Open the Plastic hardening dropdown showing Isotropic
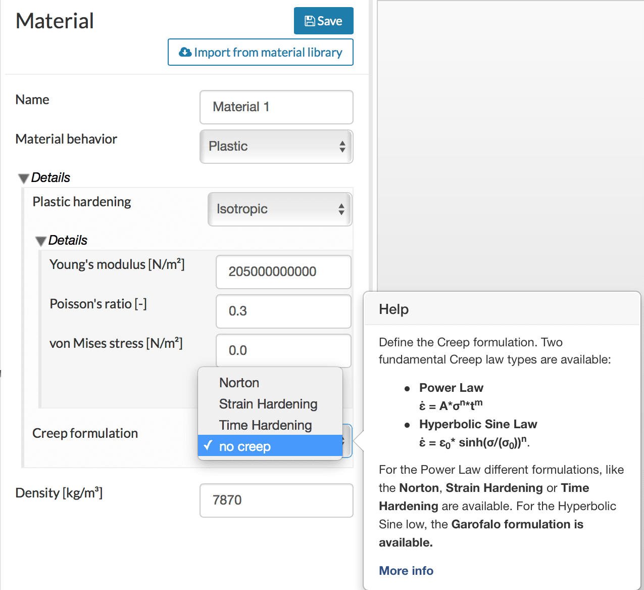Viewport: 644px width, 590px height. click(x=279, y=209)
